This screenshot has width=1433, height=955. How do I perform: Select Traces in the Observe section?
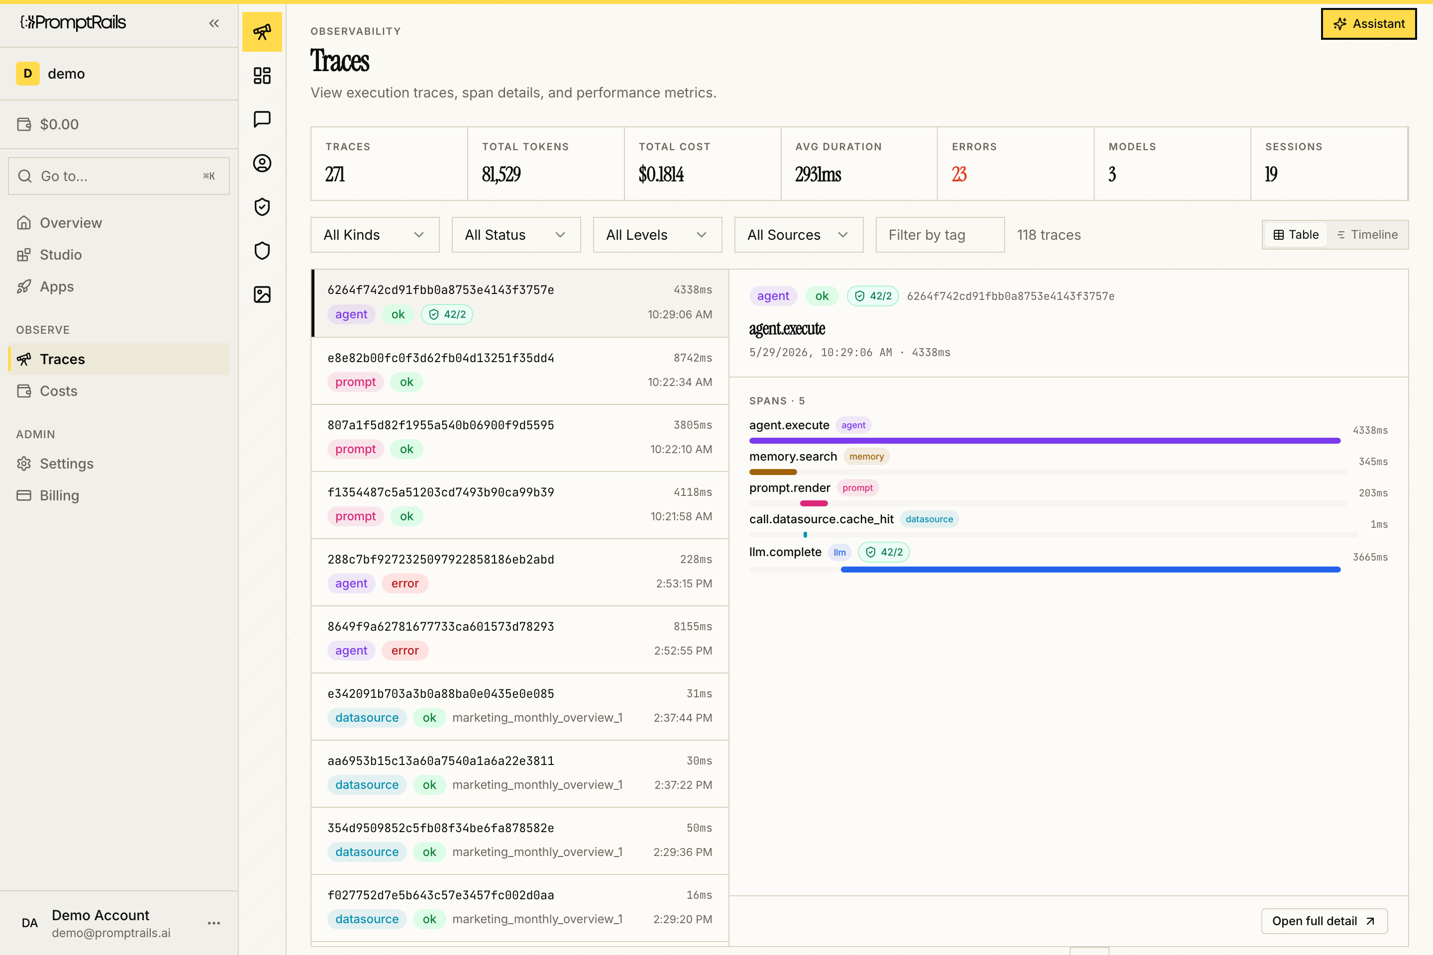tap(119, 359)
